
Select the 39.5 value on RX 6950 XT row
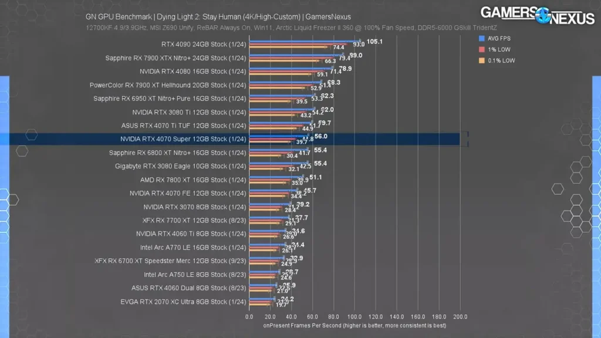point(302,102)
